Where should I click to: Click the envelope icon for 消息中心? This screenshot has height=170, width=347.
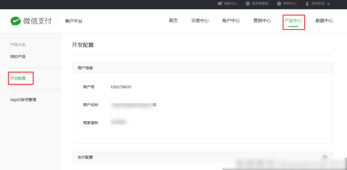click(x=220, y=4)
